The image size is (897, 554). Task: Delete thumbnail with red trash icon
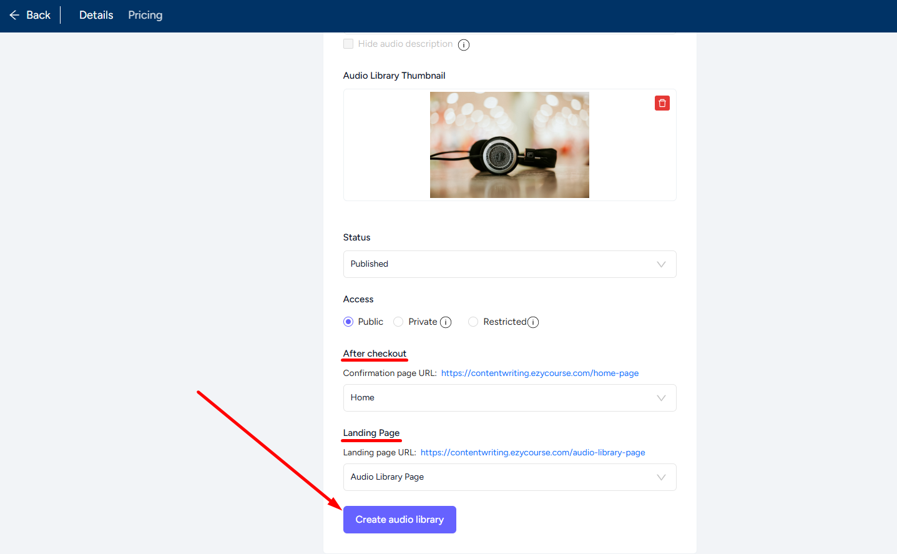click(662, 103)
